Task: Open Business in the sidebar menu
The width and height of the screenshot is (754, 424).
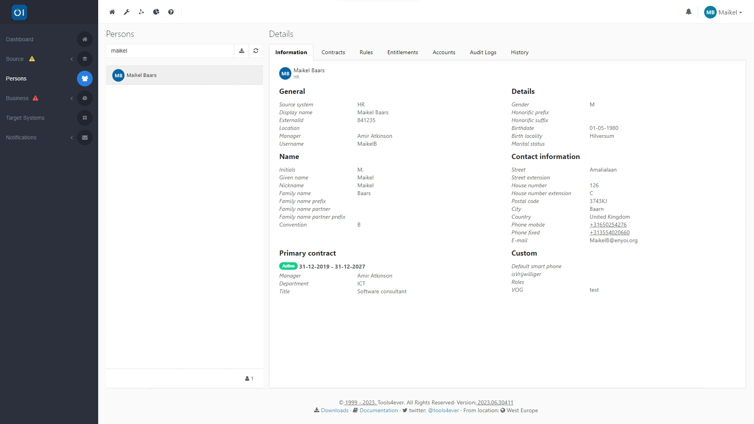Action: click(17, 98)
